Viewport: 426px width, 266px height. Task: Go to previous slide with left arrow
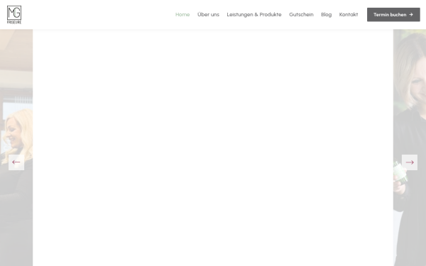(16, 162)
